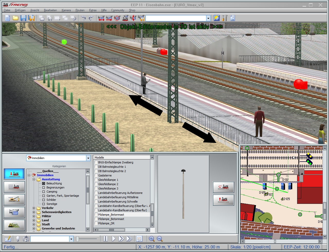Zoom in with the plus magnifier icon
Viewport: 329px width, 252px height.
click(x=152, y=239)
